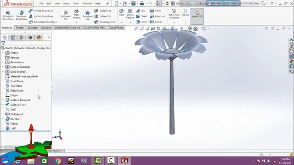Choose the Boundary Cut feature
Viewport: 294px width, 165px height.
(x=105, y=22)
